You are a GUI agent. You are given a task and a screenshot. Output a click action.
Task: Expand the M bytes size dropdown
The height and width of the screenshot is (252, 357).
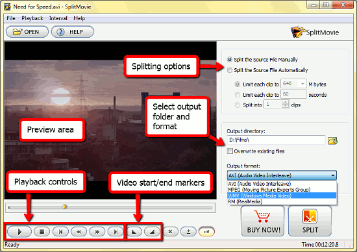[302, 84]
